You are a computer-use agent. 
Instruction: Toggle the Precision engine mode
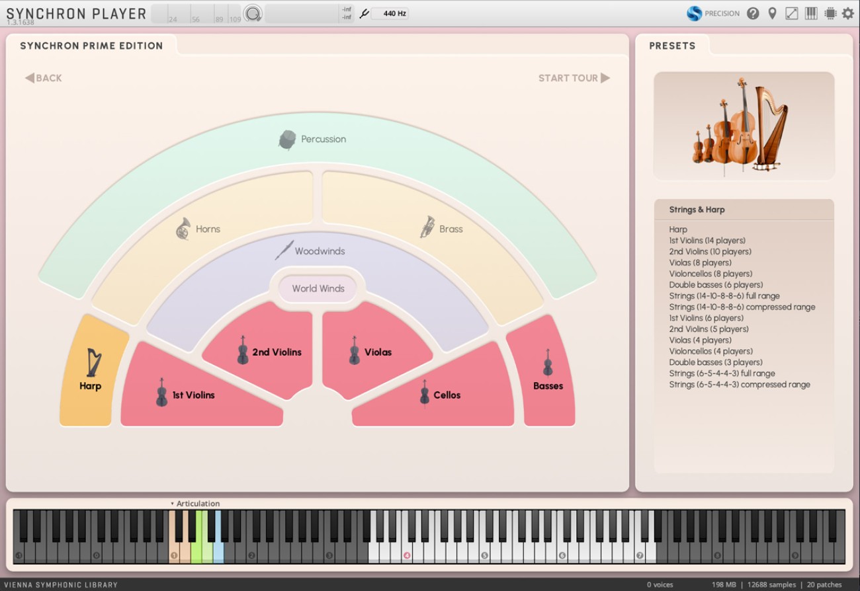713,13
